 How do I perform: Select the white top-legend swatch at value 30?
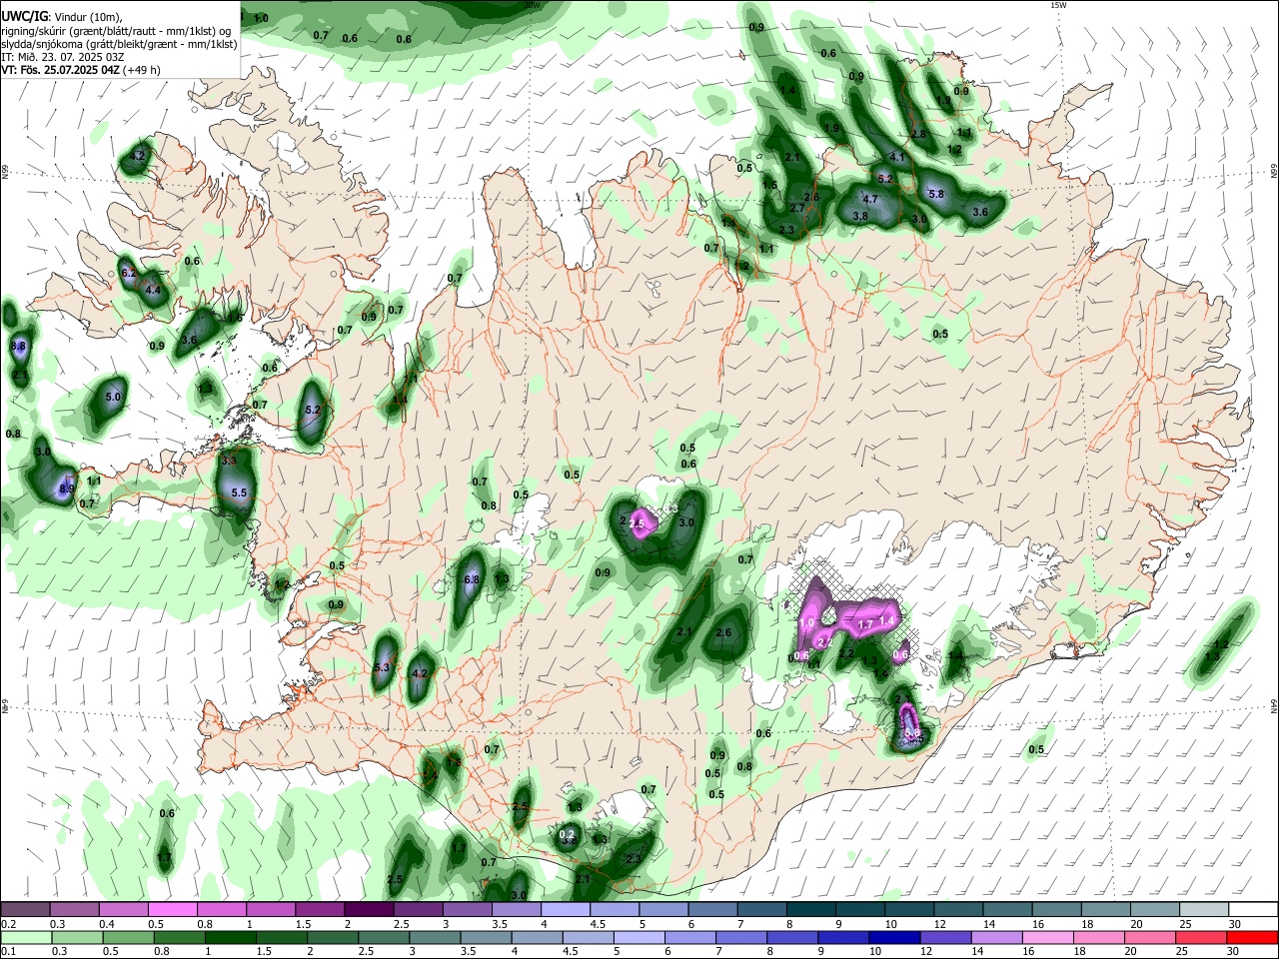1253,910
